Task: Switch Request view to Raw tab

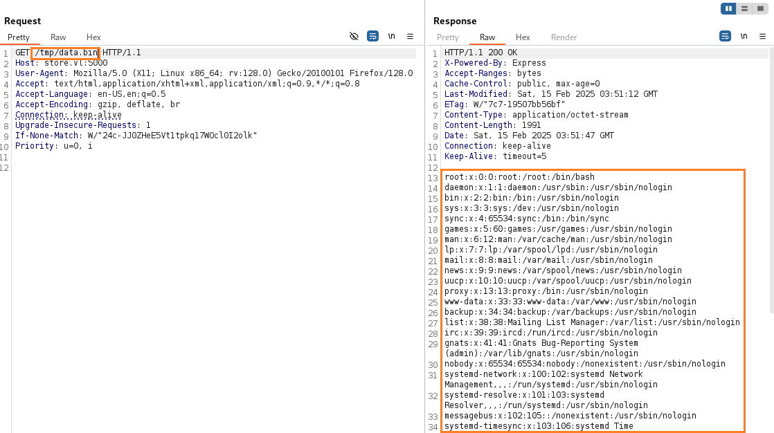Action: tap(57, 37)
